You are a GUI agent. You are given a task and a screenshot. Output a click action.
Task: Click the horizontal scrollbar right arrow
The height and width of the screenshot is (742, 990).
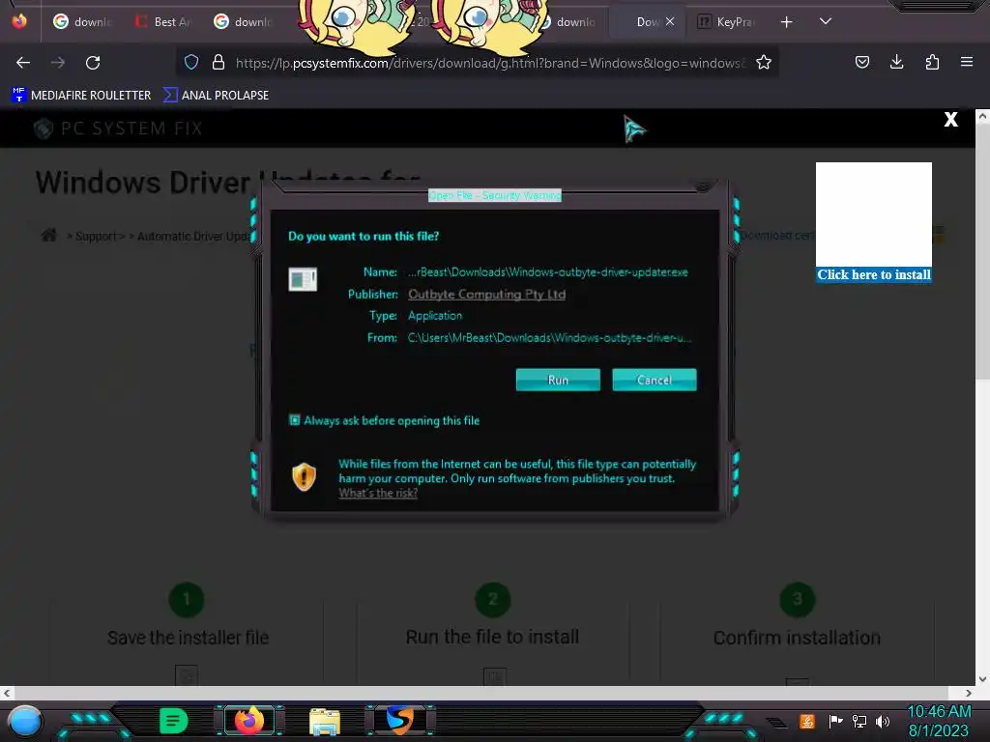click(968, 693)
